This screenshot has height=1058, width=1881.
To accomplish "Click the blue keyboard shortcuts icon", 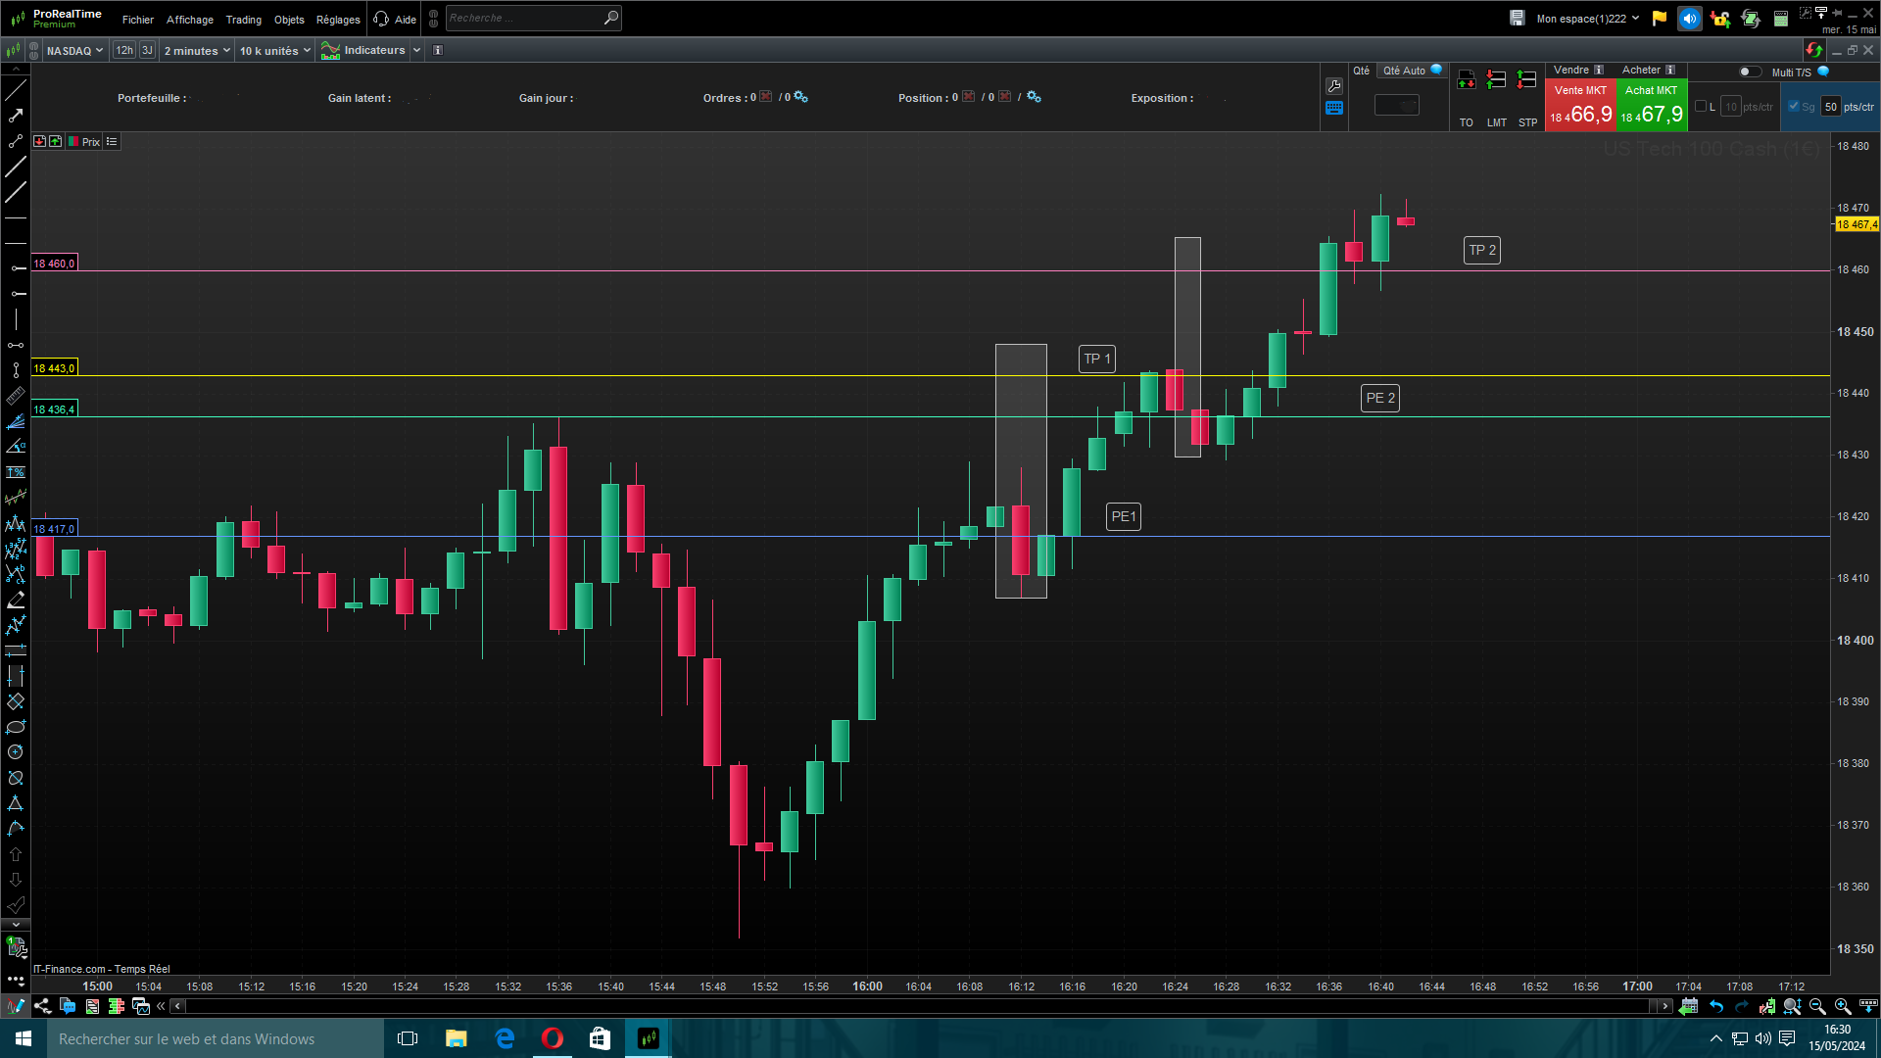I will point(1333,109).
